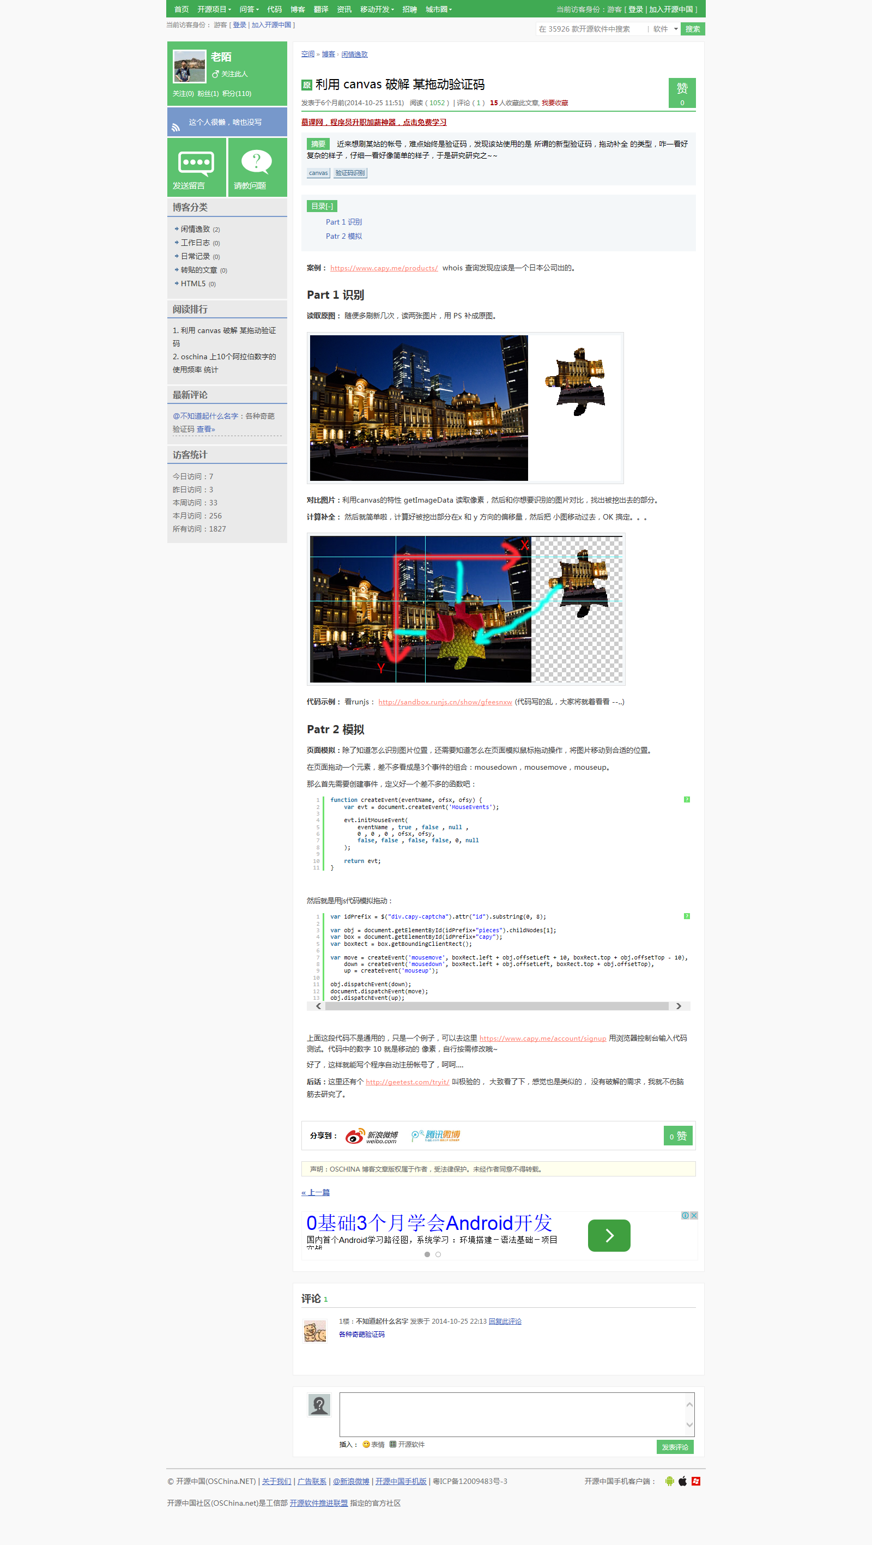Open the Android mobile client icon
This screenshot has width=872, height=1545.
point(669,1481)
